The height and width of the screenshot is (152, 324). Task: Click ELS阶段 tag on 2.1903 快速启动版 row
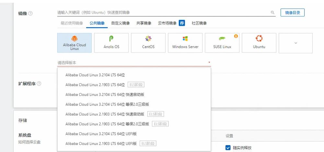[156, 114]
